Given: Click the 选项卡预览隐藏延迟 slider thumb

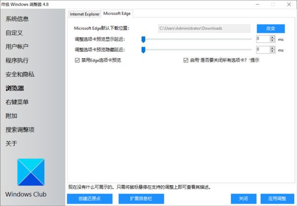Looking at the screenshot, I should pyautogui.click(x=143, y=50).
